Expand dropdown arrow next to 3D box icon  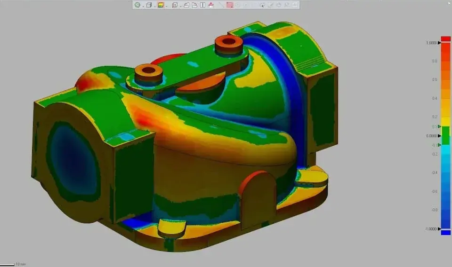155,6
